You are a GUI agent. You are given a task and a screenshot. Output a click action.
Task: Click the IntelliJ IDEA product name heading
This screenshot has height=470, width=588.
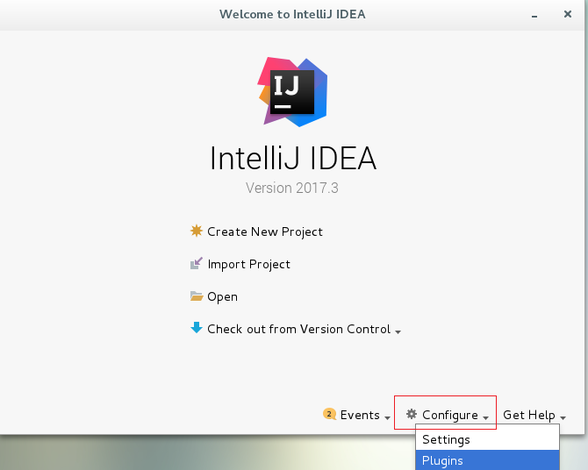coord(293,158)
